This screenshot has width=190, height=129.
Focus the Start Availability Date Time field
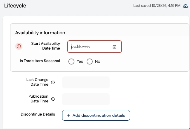[94, 47]
